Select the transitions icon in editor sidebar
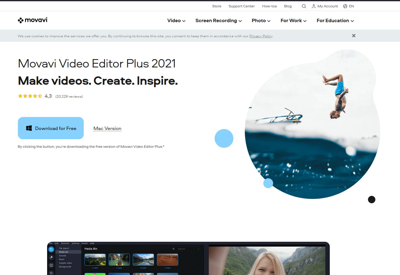This screenshot has width=400, height=275. pos(51,265)
